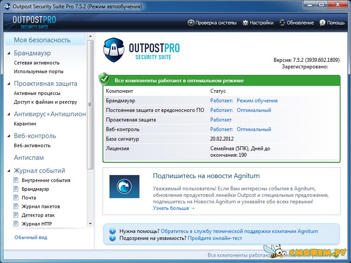The width and height of the screenshot is (351, 263).
Task: Click the Outpost Pro logo in header bar
Action: 34,23
